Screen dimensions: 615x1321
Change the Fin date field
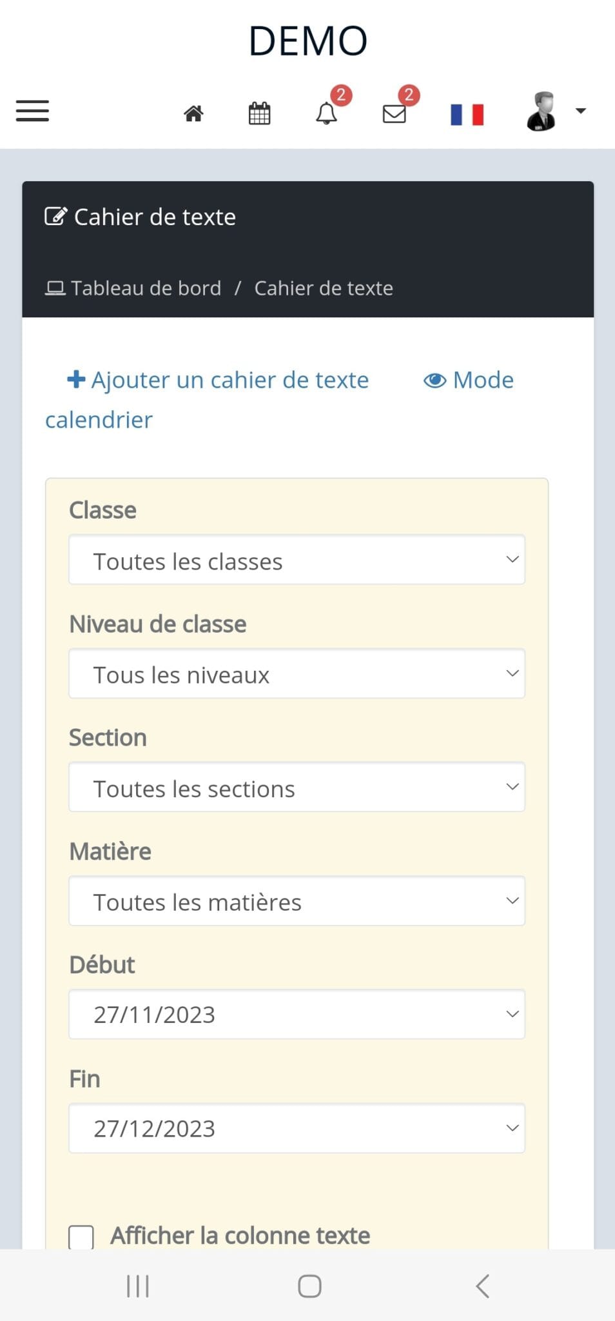point(297,1128)
